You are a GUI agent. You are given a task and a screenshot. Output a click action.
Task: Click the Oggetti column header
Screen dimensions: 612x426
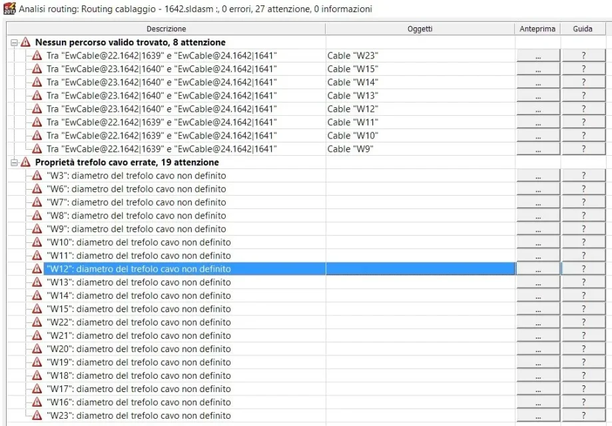420,29
